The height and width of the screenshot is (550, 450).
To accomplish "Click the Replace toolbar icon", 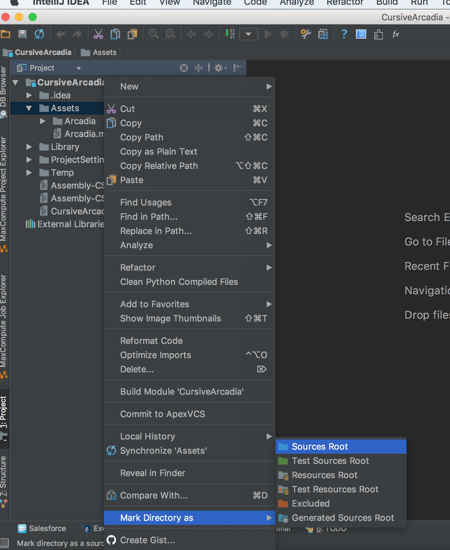I will coord(170,34).
